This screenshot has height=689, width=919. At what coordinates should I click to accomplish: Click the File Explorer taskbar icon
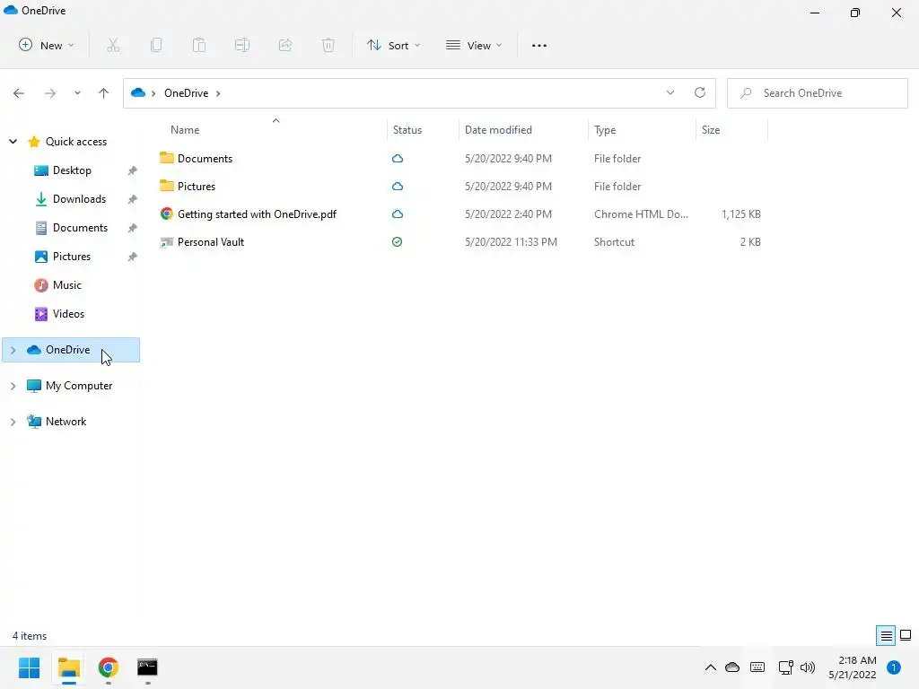69,667
